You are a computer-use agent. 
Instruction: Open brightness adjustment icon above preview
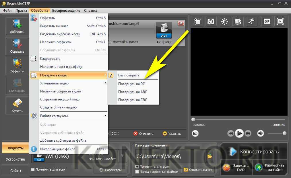[224, 21]
